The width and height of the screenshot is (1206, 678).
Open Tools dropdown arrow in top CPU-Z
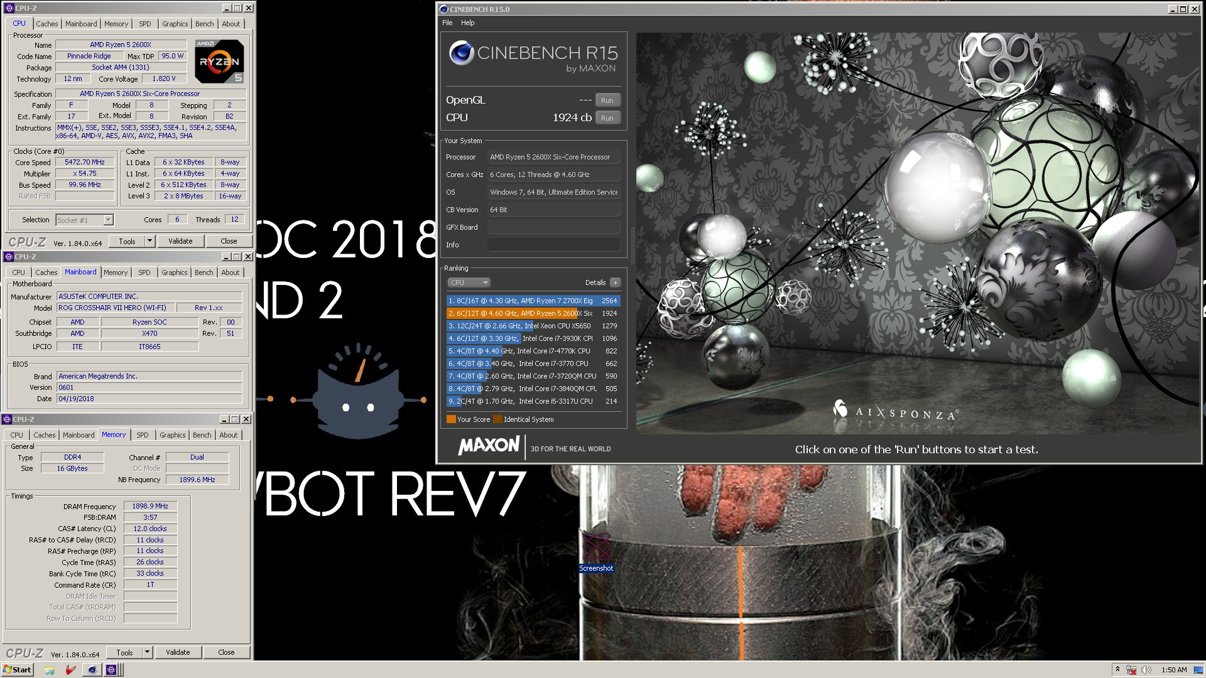click(x=149, y=241)
